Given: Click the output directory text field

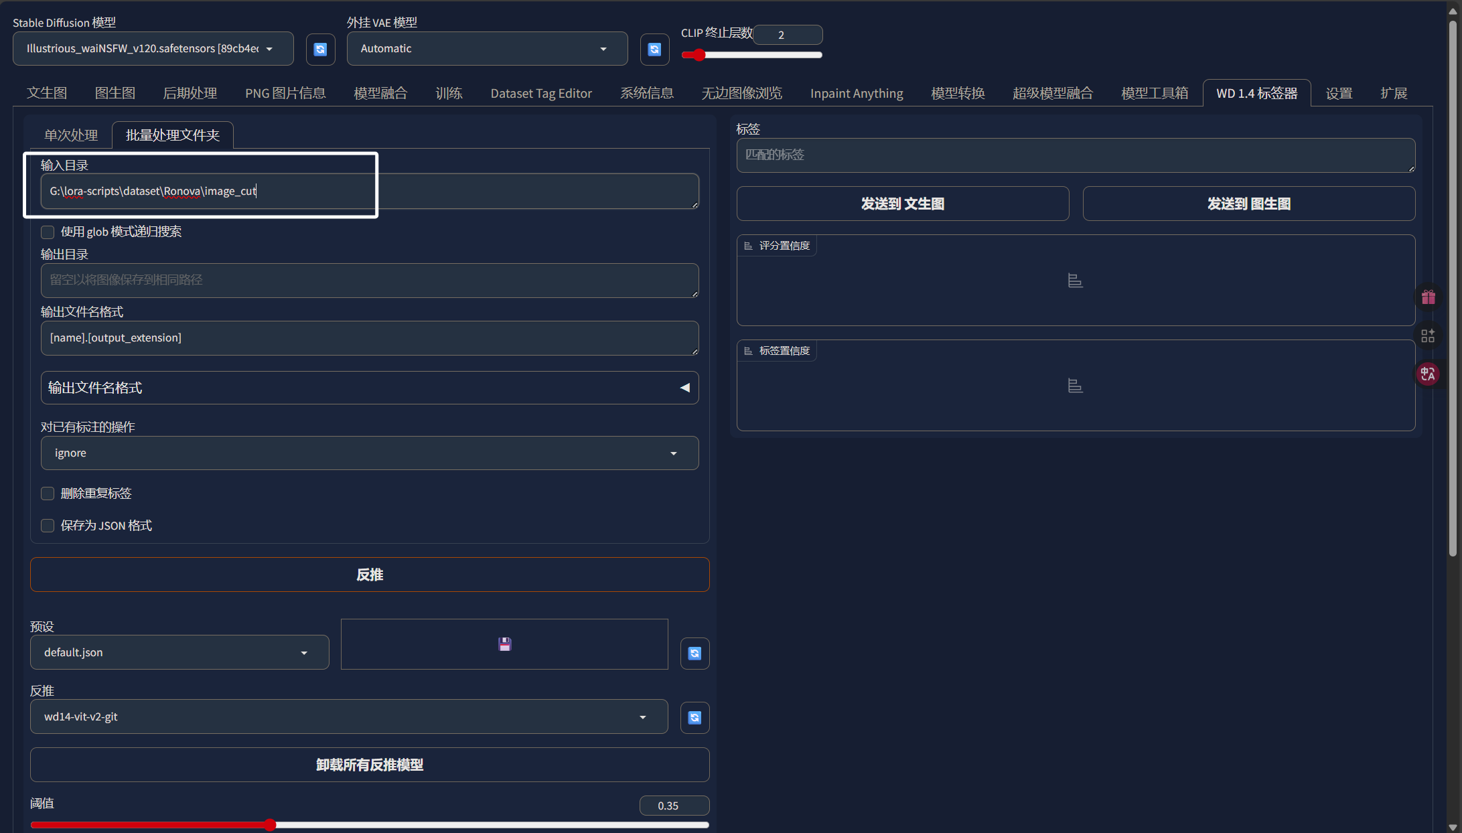Looking at the screenshot, I should click(x=370, y=280).
